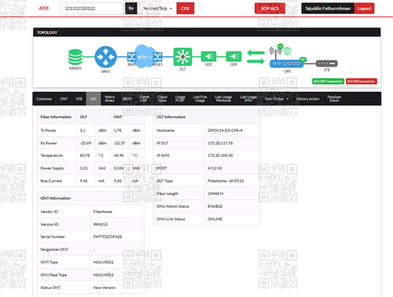Click the SOP ACS button

[x=270, y=9]
